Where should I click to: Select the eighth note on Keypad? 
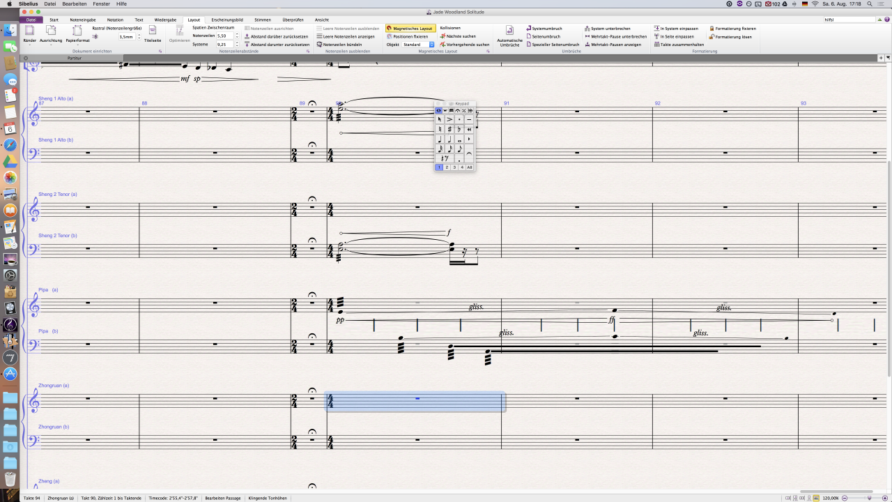(x=459, y=149)
